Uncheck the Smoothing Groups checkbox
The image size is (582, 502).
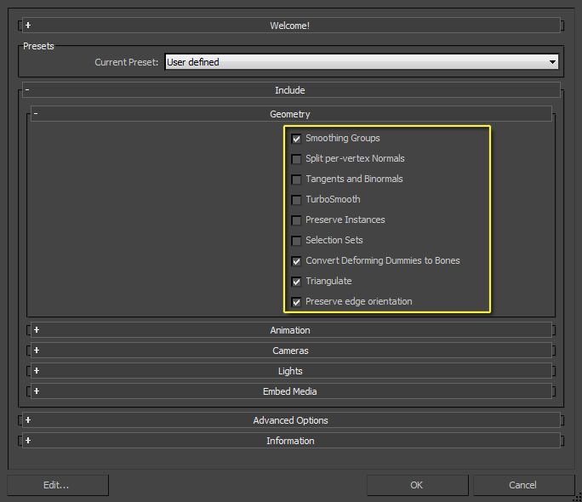tap(296, 139)
